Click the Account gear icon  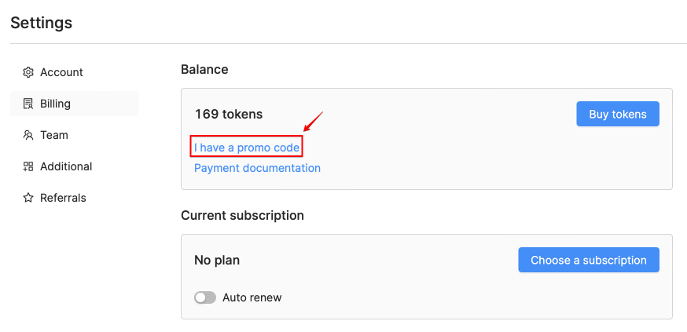[x=28, y=72]
